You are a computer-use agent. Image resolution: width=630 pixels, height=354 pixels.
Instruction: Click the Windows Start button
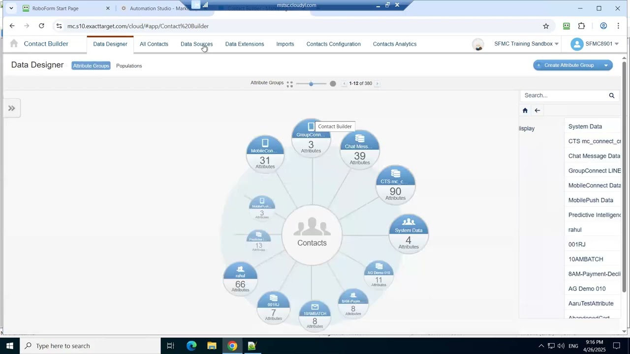[x=10, y=346]
